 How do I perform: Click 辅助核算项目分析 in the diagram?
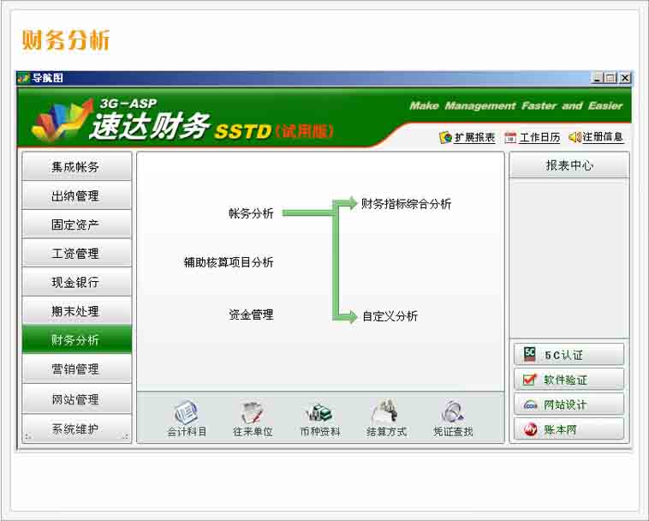tap(229, 262)
